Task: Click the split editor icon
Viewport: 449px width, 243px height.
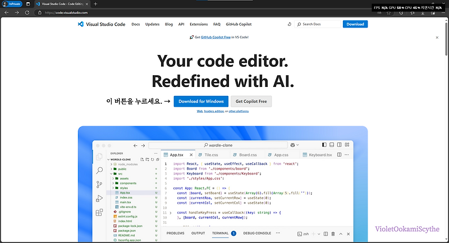Action: pos(340,154)
